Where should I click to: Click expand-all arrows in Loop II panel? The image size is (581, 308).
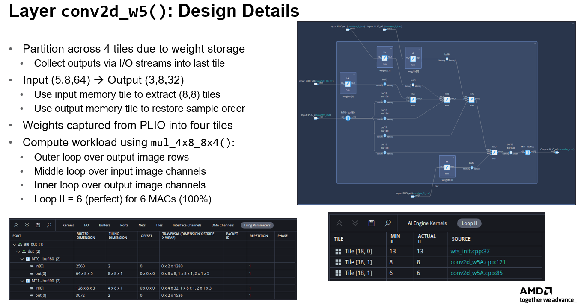(355, 223)
